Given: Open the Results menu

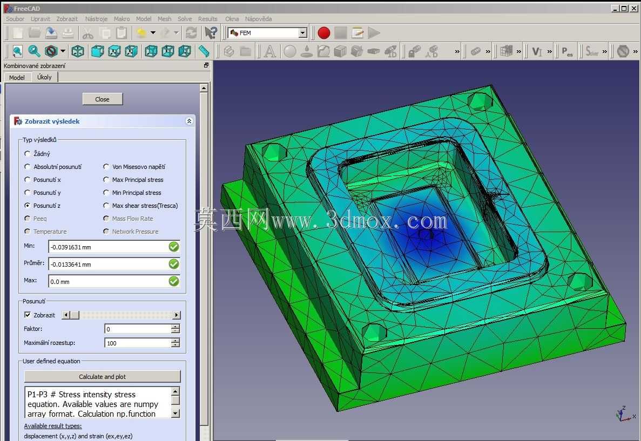Looking at the screenshot, I should (208, 19).
